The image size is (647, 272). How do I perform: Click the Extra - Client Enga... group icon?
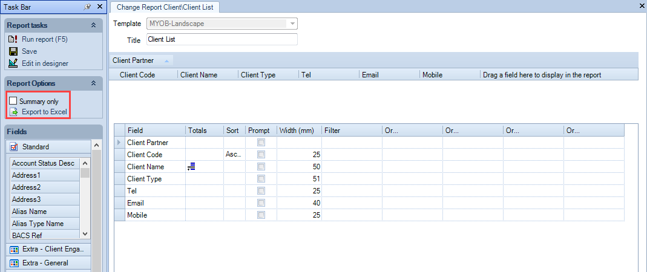[14, 249]
